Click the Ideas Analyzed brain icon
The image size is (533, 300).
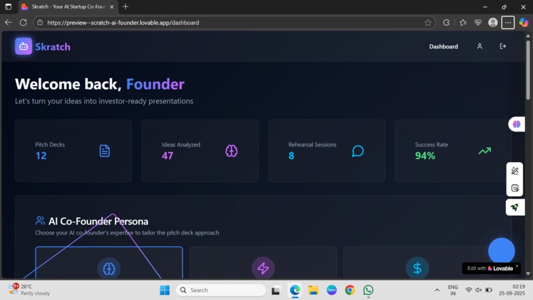[231, 151]
